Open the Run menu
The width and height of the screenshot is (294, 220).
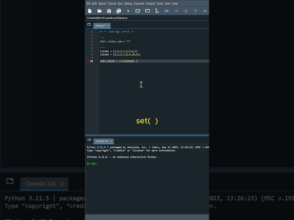point(120,3)
